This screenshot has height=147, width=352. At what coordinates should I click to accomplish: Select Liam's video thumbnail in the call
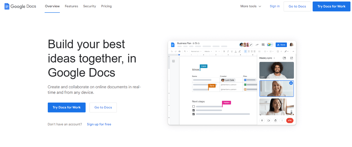(276, 70)
